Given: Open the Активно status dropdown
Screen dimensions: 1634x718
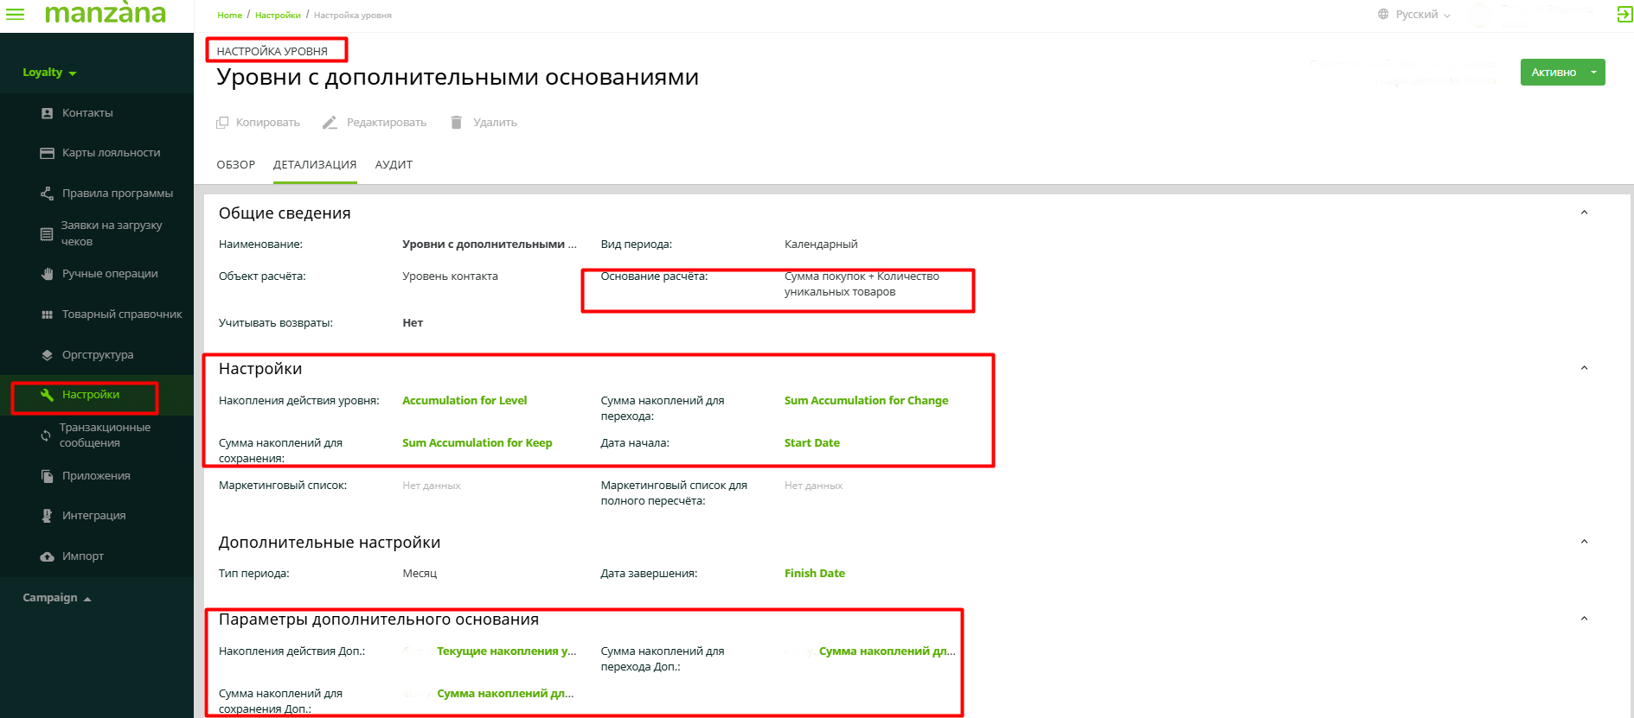Looking at the screenshot, I should click(x=1593, y=73).
